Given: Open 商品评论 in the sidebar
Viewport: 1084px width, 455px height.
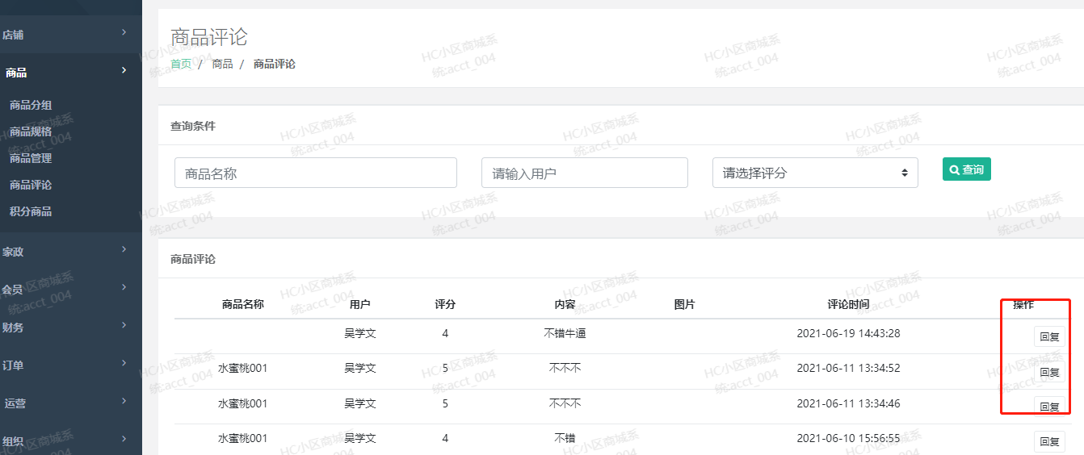Looking at the screenshot, I should click(31, 185).
